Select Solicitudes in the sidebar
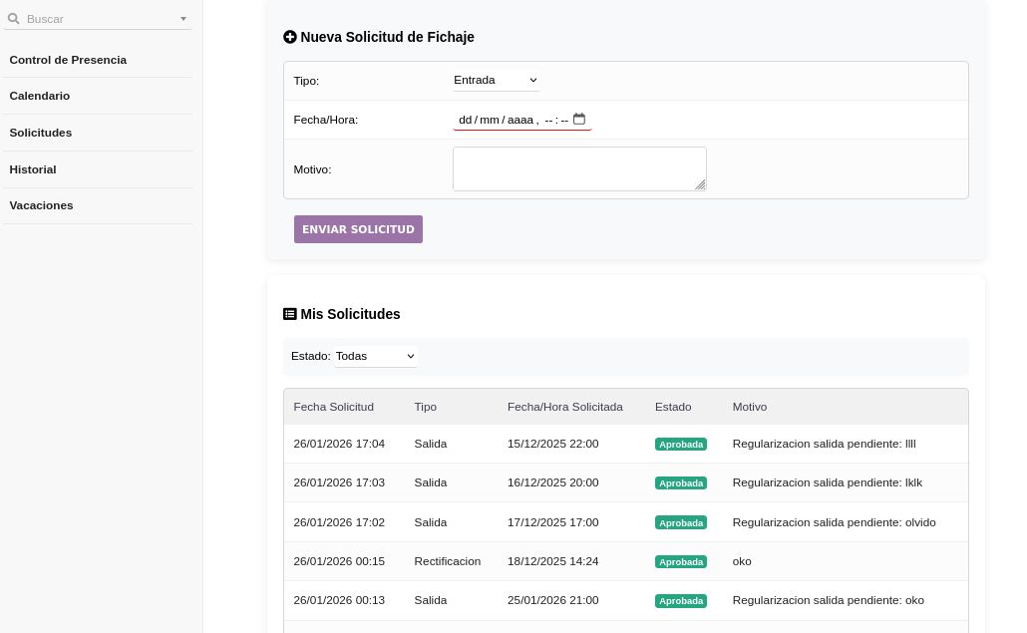The image size is (1027, 633). 41,133
